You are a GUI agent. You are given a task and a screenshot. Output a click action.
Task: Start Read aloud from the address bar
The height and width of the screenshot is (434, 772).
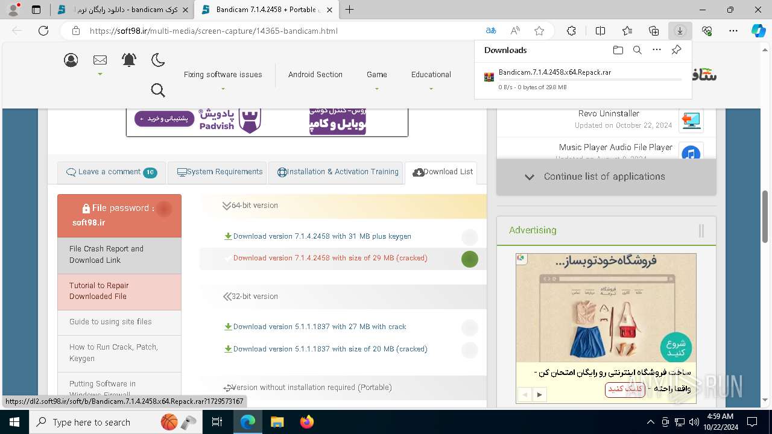pyautogui.click(x=515, y=31)
